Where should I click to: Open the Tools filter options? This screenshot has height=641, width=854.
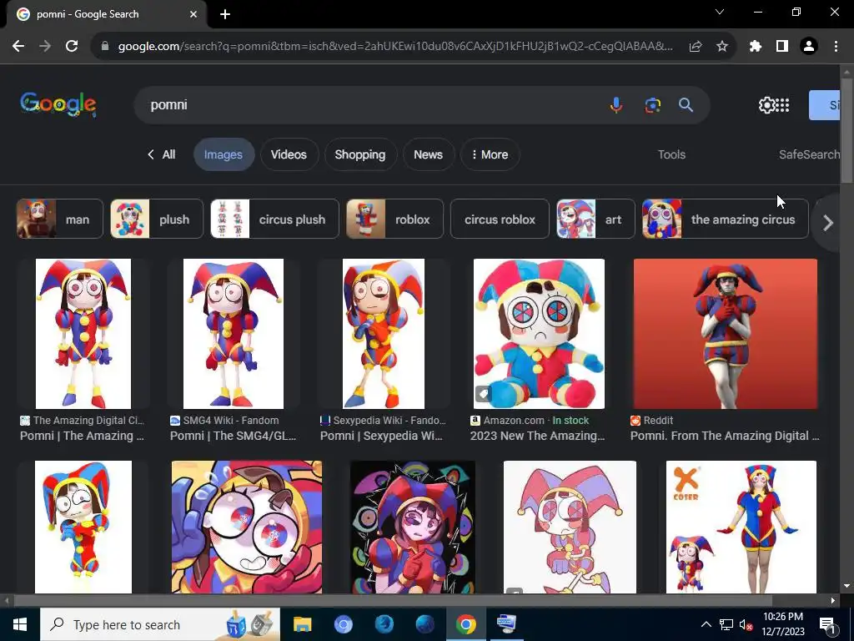pos(671,154)
